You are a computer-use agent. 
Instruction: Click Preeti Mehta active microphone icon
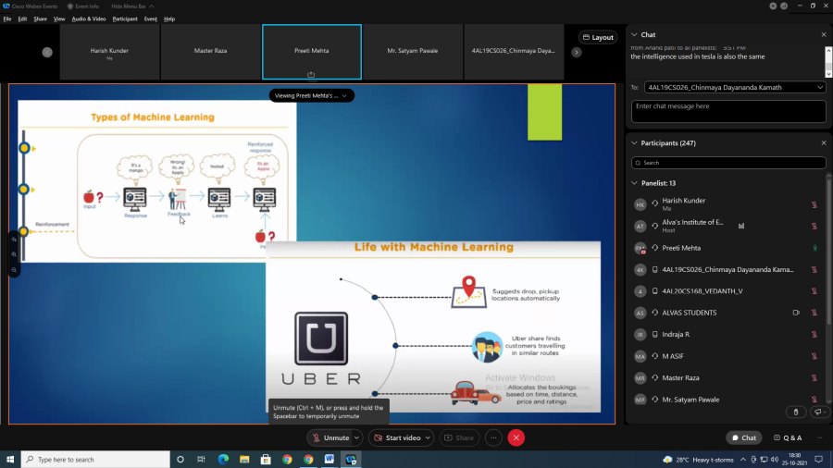coord(814,248)
